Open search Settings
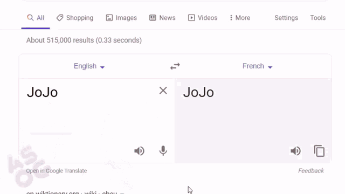The image size is (345, 194). coord(286,18)
